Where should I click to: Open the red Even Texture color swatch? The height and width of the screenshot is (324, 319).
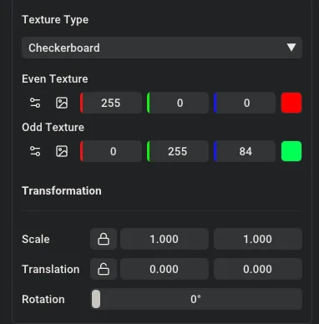tap(291, 103)
